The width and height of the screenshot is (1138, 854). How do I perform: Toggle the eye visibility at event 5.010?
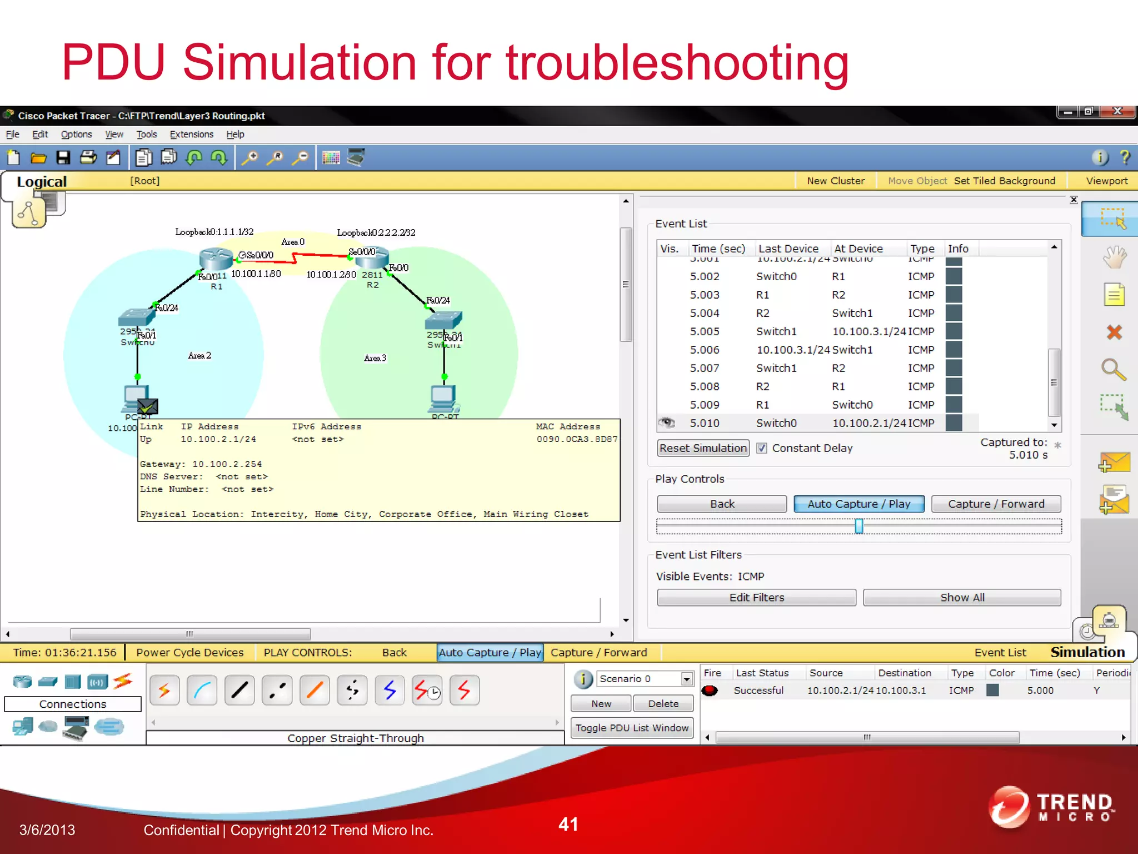[666, 423]
